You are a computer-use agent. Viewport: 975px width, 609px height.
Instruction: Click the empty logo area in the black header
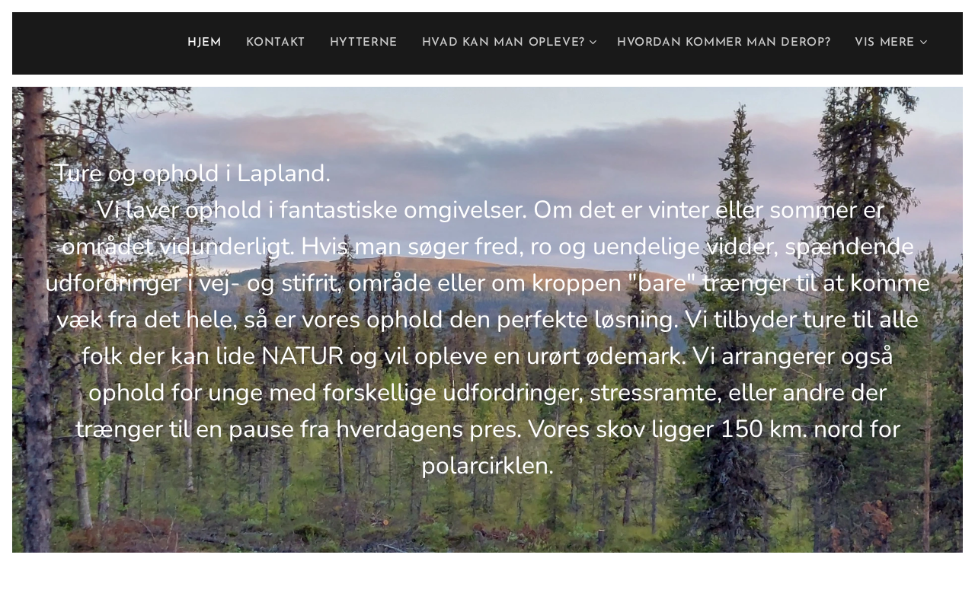click(91, 43)
